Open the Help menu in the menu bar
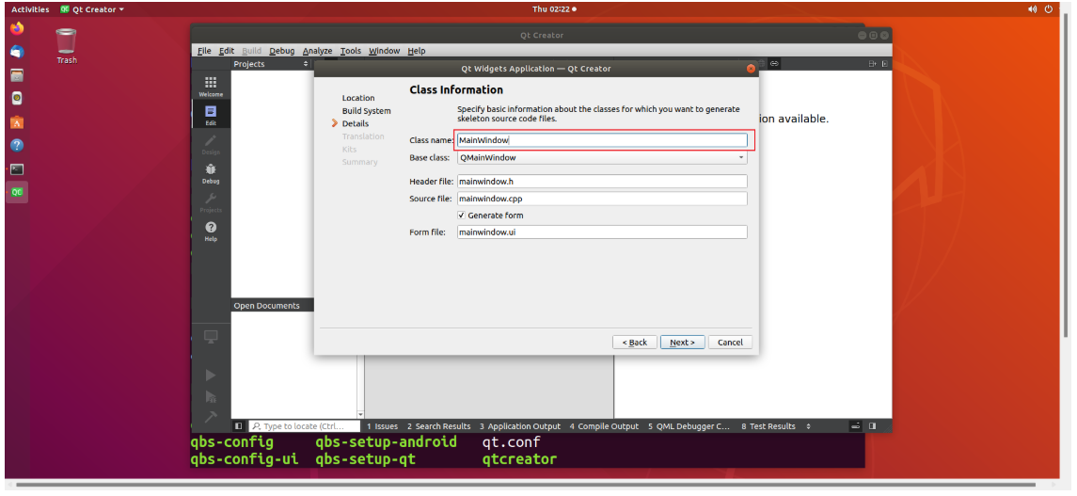The image size is (1077, 496). click(417, 51)
